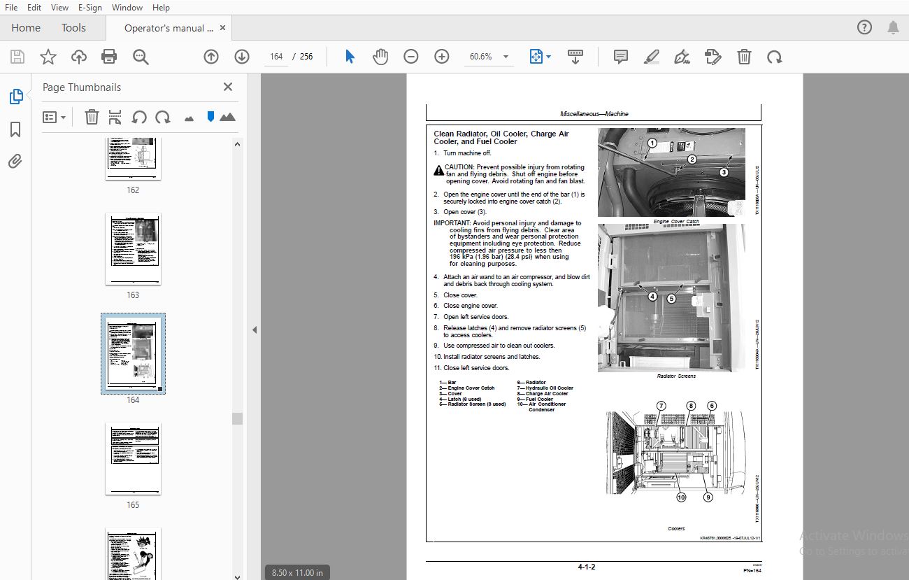Screen dimensions: 909x580
Task: Open the find text magnifier tool
Action: point(141,57)
